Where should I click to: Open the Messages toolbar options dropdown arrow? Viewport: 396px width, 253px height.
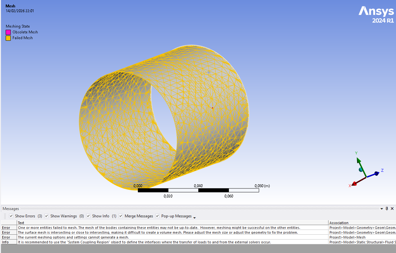coord(194,217)
